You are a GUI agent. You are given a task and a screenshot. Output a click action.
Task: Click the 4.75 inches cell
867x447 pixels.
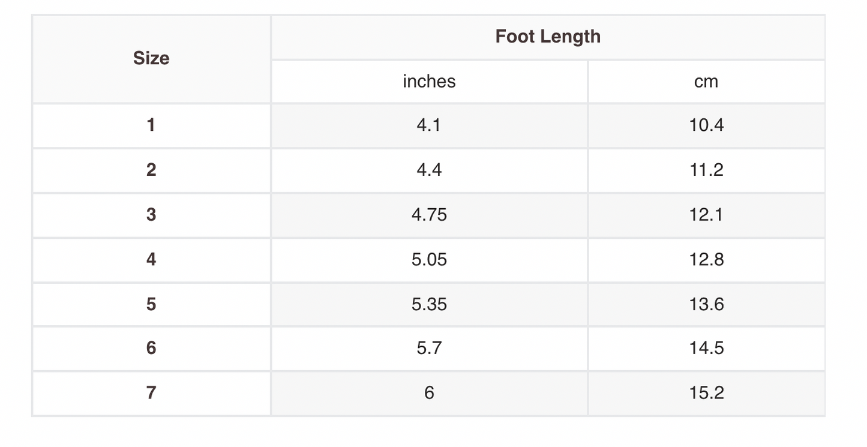(429, 215)
